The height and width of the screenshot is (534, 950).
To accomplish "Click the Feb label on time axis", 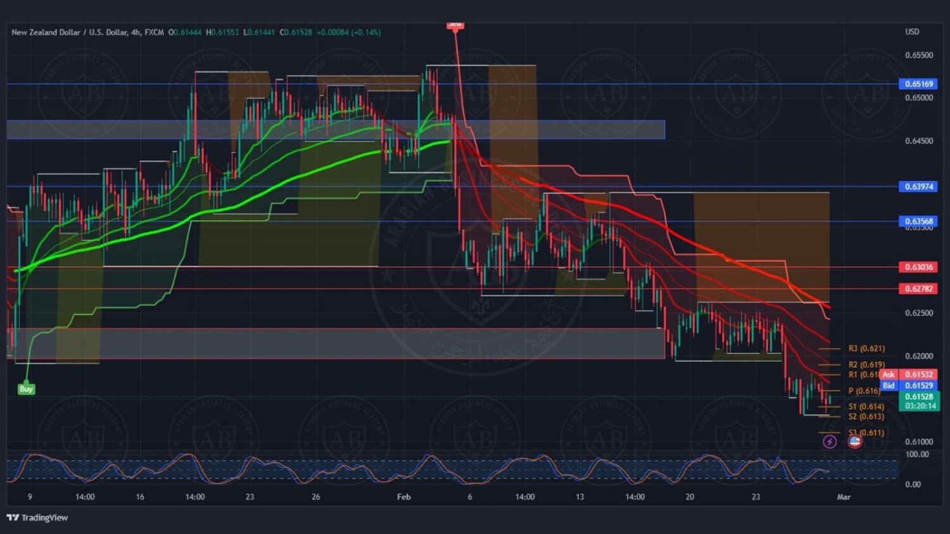I will [404, 497].
